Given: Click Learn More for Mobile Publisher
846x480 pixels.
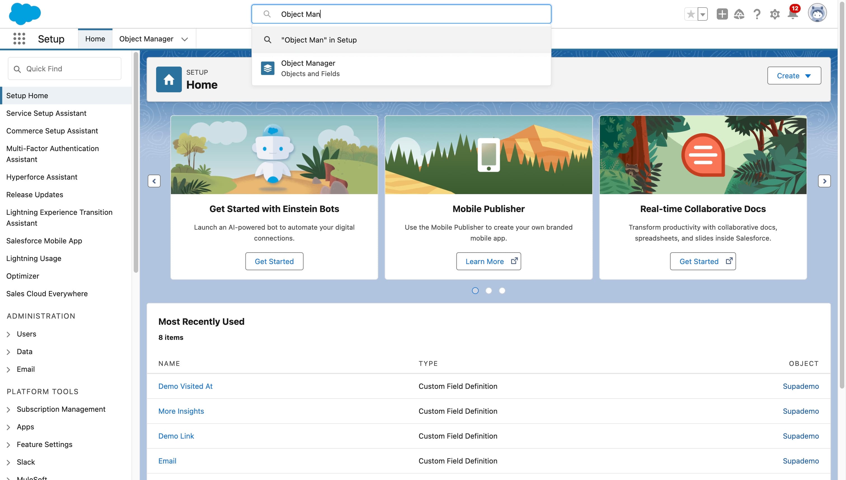Looking at the screenshot, I should (488, 262).
